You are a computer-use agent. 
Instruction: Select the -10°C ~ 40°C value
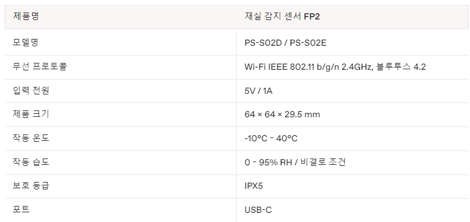271,138
